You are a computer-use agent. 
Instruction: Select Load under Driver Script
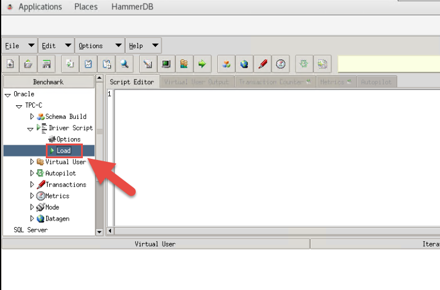point(63,151)
